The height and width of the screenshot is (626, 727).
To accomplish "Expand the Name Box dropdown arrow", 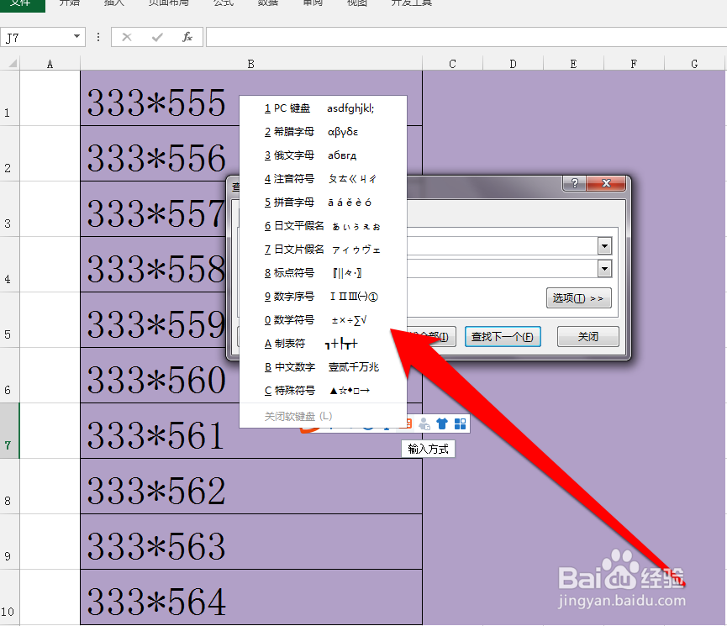I will (x=77, y=37).
